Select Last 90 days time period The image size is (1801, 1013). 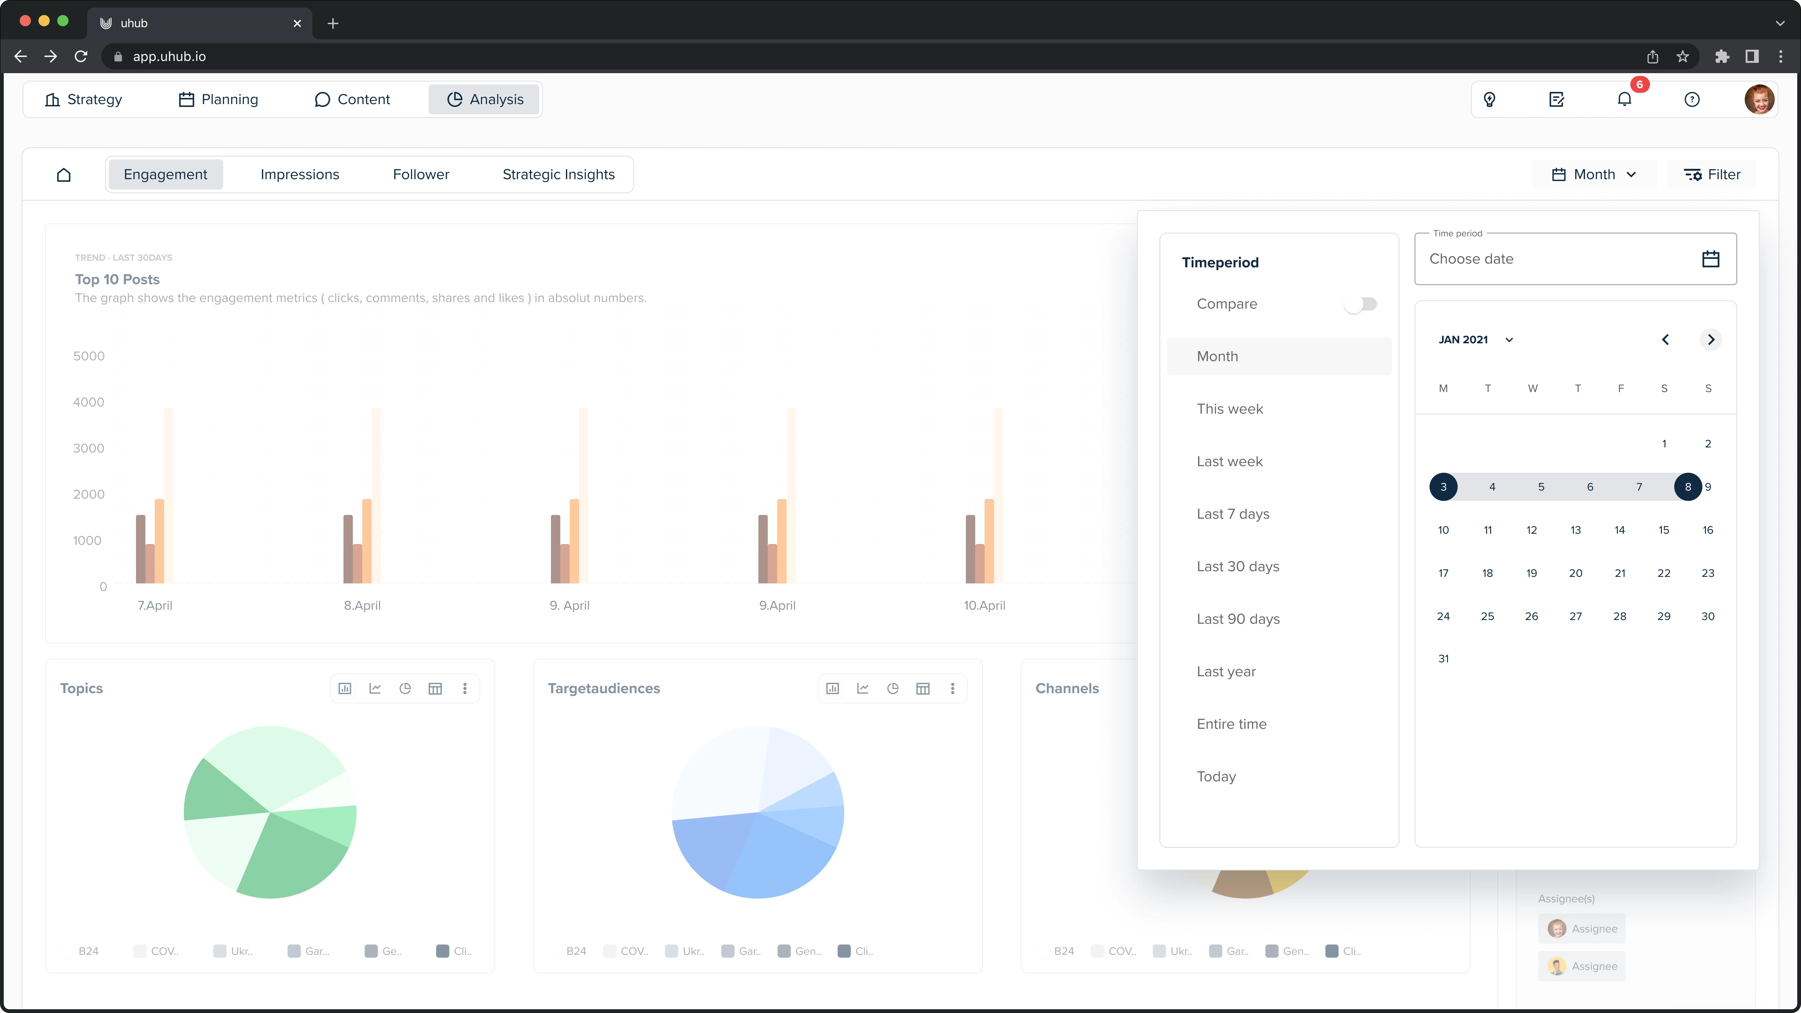pyautogui.click(x=1279, y=619)
